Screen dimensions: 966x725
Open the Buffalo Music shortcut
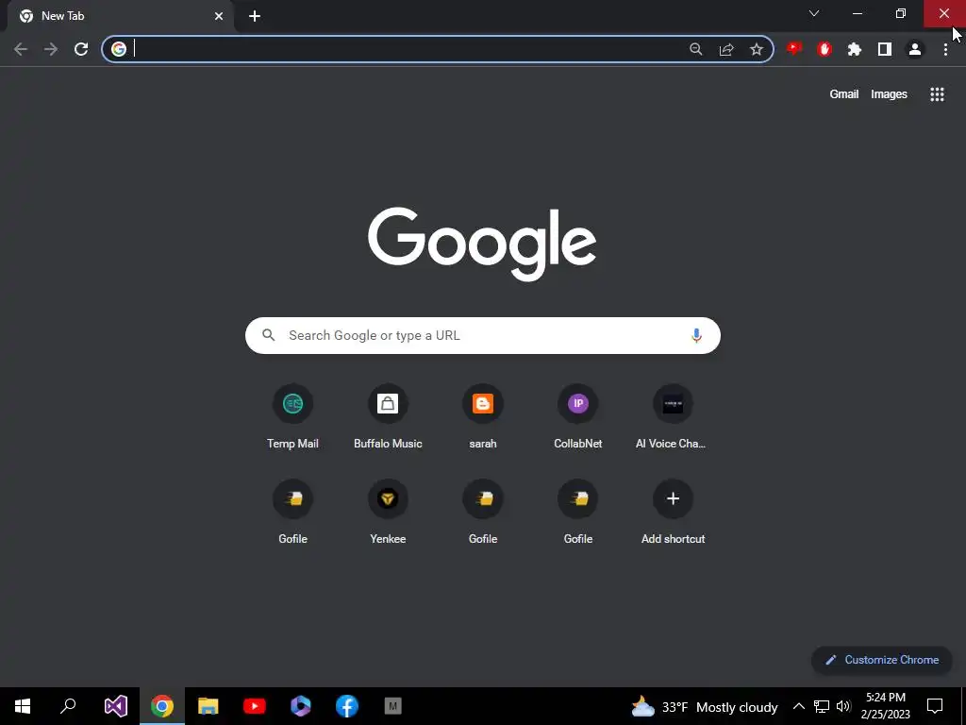388,416
